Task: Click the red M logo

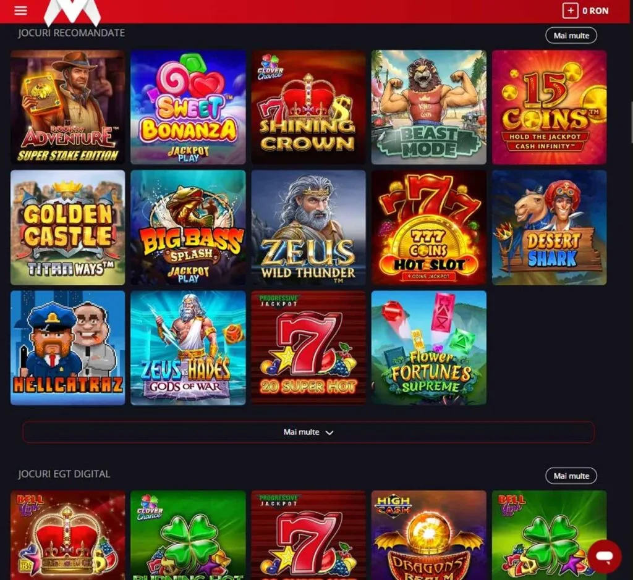Action: coord(72,12)
